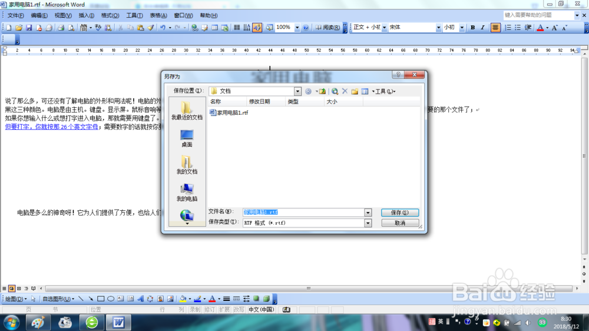Image resolution: width=589 pixels, height=331 pixels.
Task: Click the Format Painter brush icon
Action: coord(151,28)
